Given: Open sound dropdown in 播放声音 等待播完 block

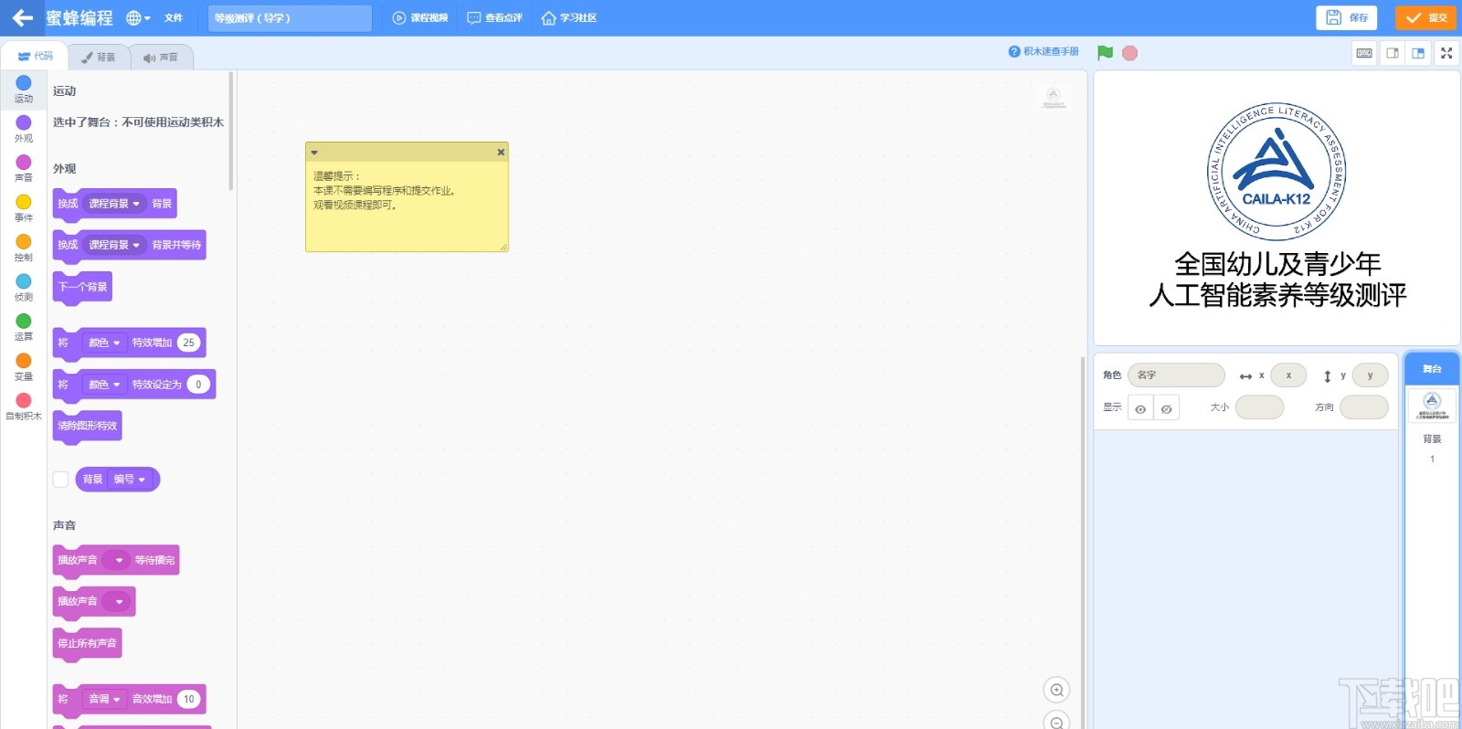Looking at the screenshot, I should 116,560.
